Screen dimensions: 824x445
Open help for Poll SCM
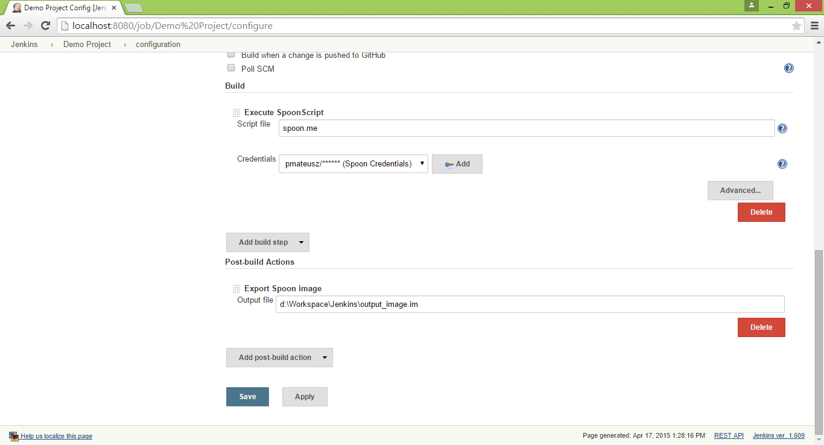click(789, 69)
